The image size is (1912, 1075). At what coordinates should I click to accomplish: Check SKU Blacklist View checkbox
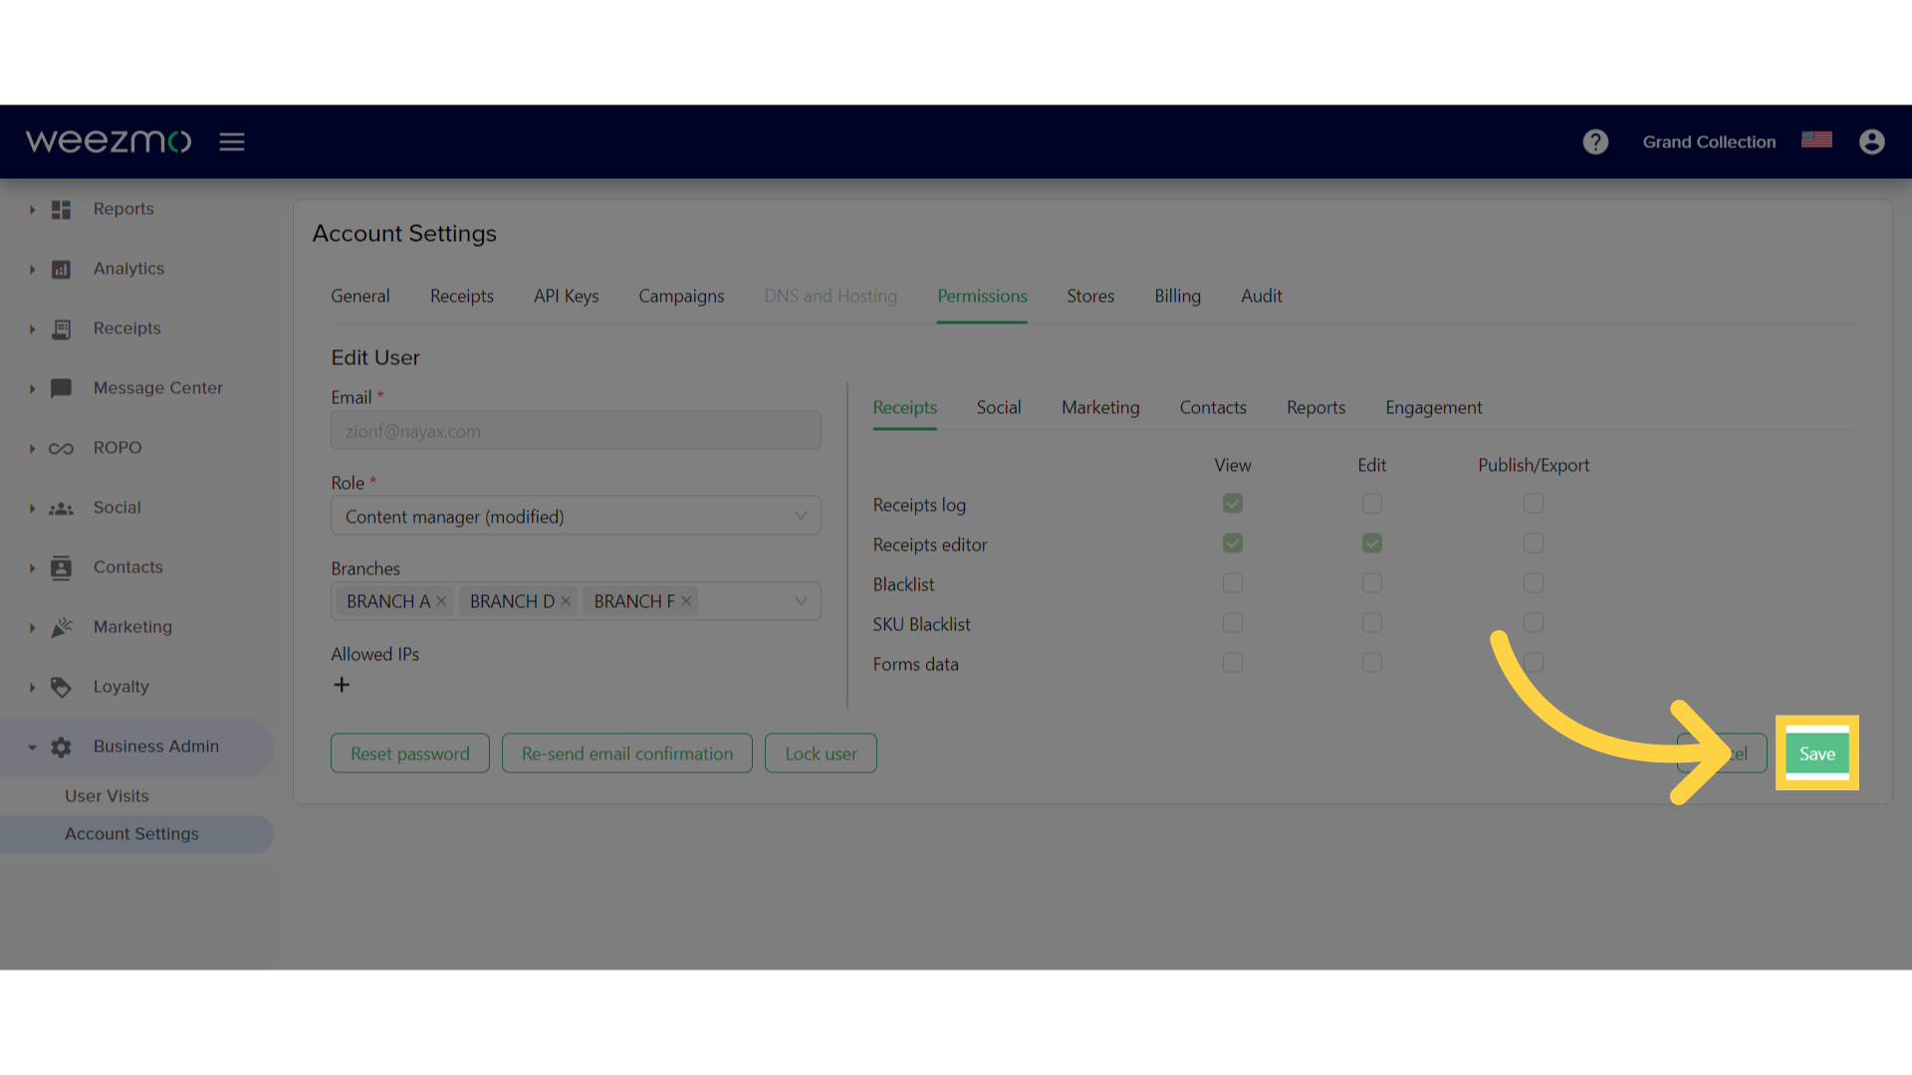point(1233,623)
